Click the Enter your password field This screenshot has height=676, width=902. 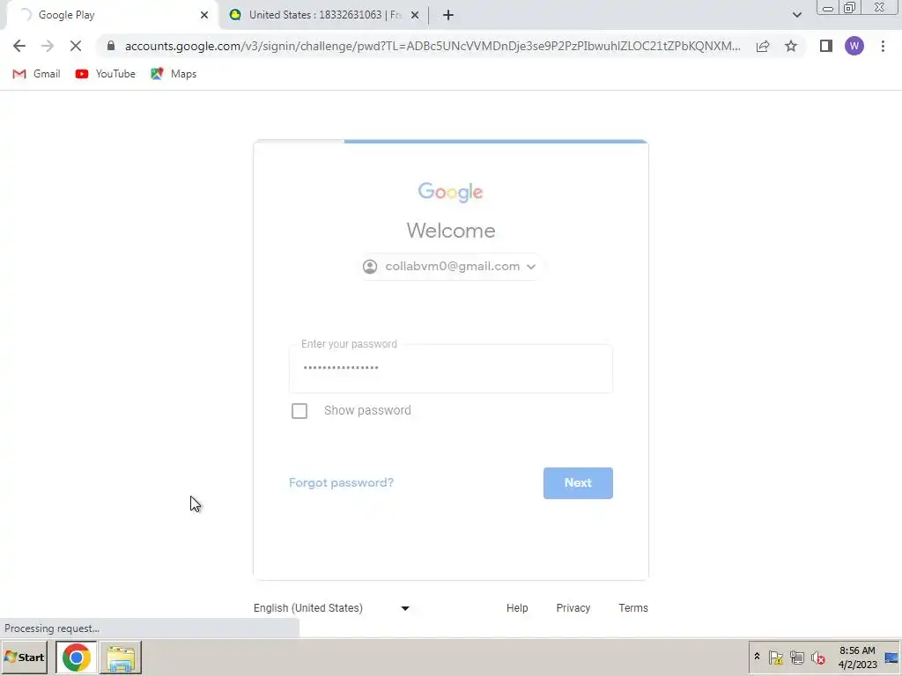click(x=451, y=369)
